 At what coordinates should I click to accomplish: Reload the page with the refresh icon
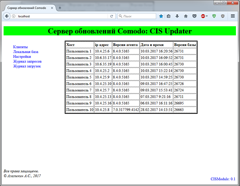(x=112, y=16)
